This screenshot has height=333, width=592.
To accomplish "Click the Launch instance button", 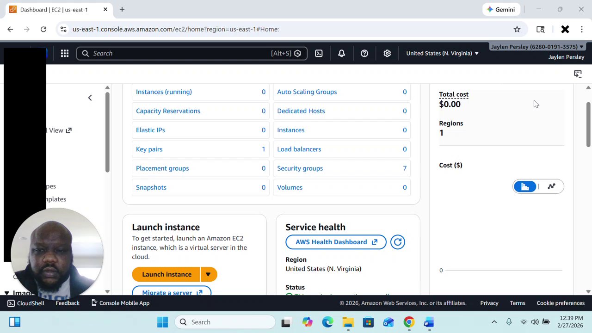I will (166, 274).
